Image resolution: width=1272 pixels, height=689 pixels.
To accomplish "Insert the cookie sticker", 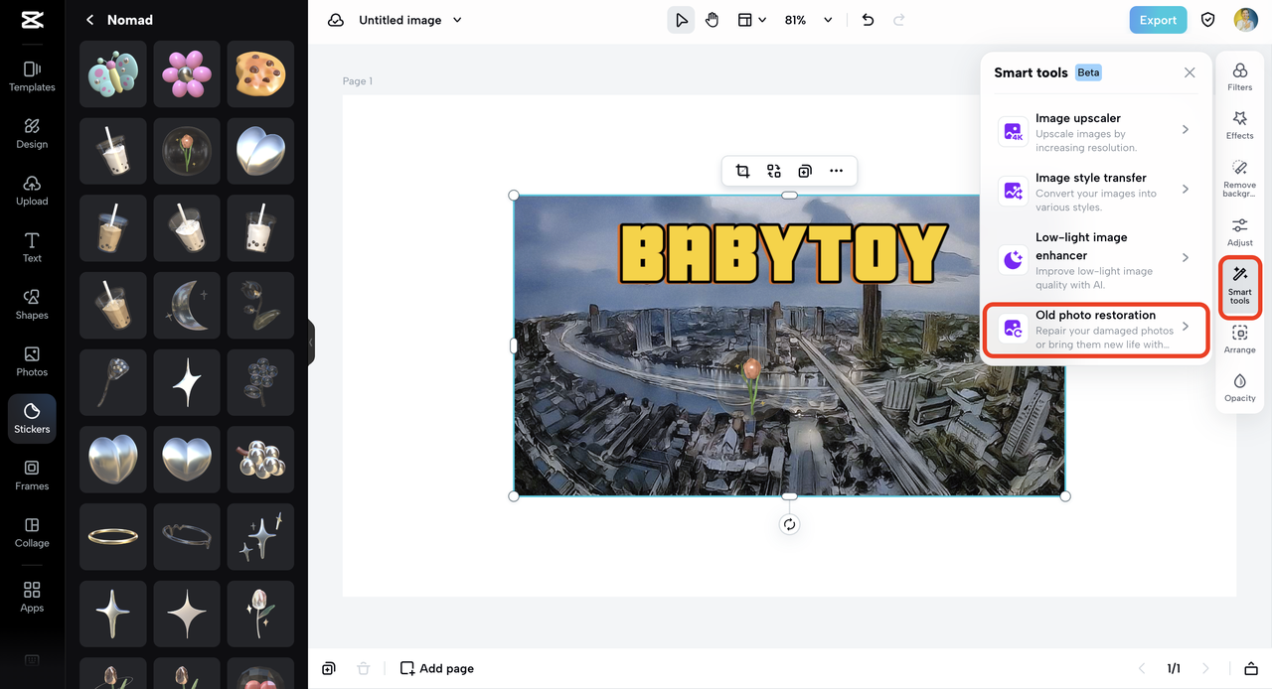I will tap(260, 74).
